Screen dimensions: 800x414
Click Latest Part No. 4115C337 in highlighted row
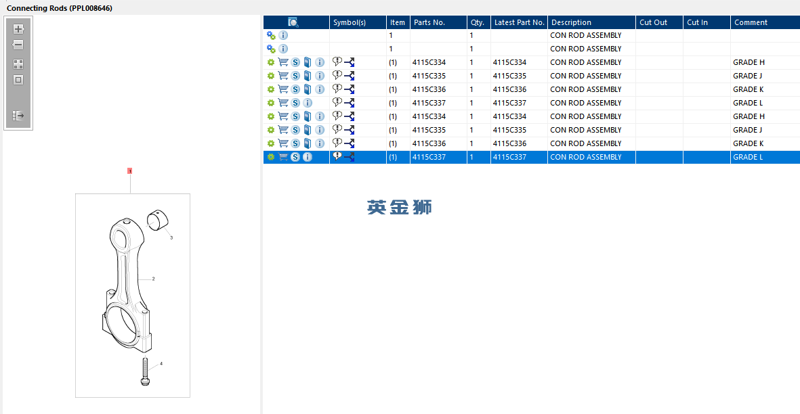[509, 157]
